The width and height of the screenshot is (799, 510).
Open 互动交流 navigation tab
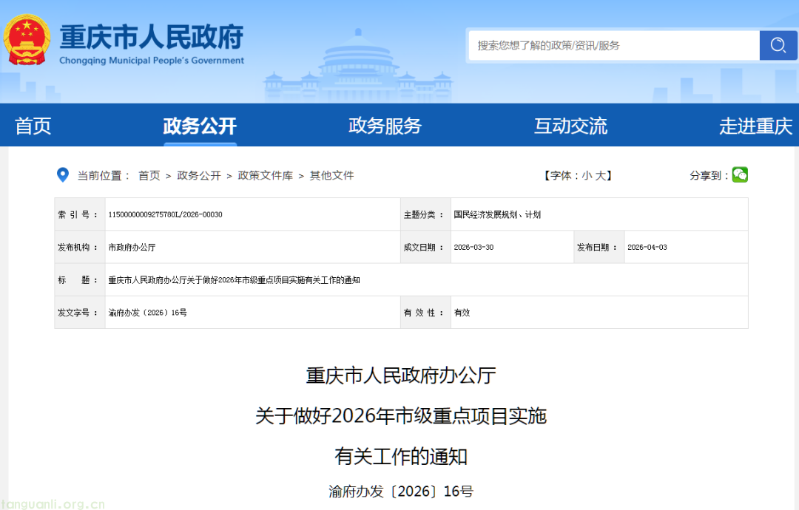click(570, 126)
